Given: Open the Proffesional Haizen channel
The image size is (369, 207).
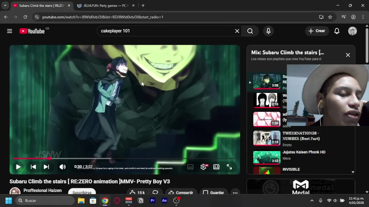Looking at the screenshot, I should [42, 190].
